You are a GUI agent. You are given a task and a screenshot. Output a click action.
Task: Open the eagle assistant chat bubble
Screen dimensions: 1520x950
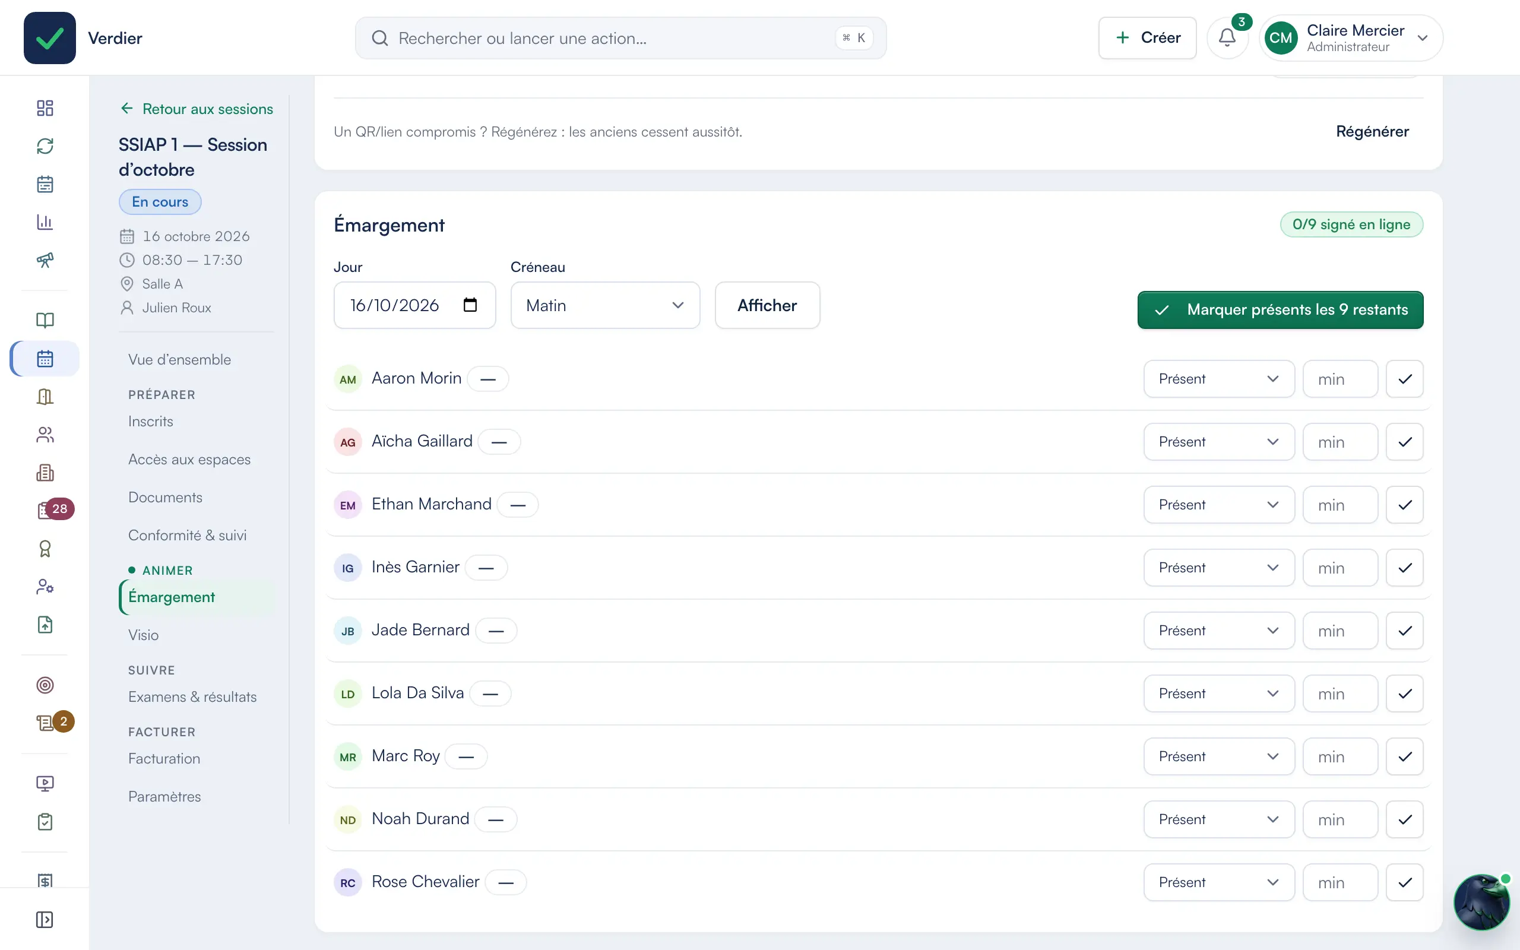1481,902
